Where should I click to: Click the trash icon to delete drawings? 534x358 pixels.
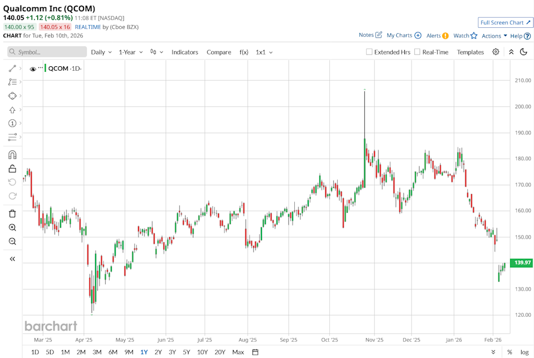pos(12,213)
